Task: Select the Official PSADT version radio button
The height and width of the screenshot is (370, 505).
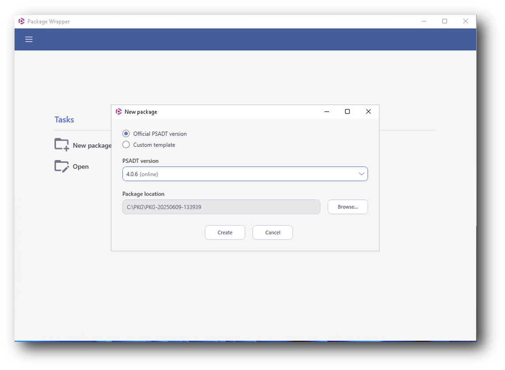Action: click(x=126, y=134)
